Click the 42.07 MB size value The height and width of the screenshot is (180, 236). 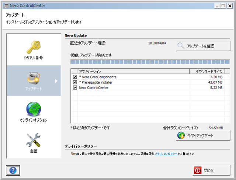pyautogui.click(x=215, y=82)
